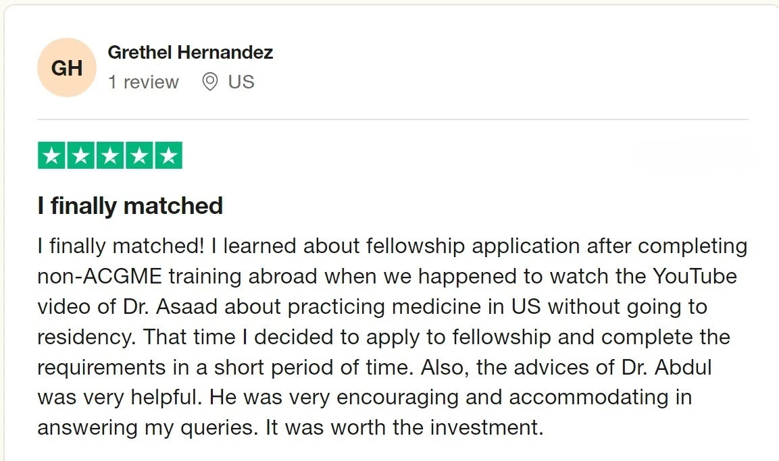This screenshot has height=461, width=779.
Task: Click the "1 review" count text
Action: click(x=143, y=82)
